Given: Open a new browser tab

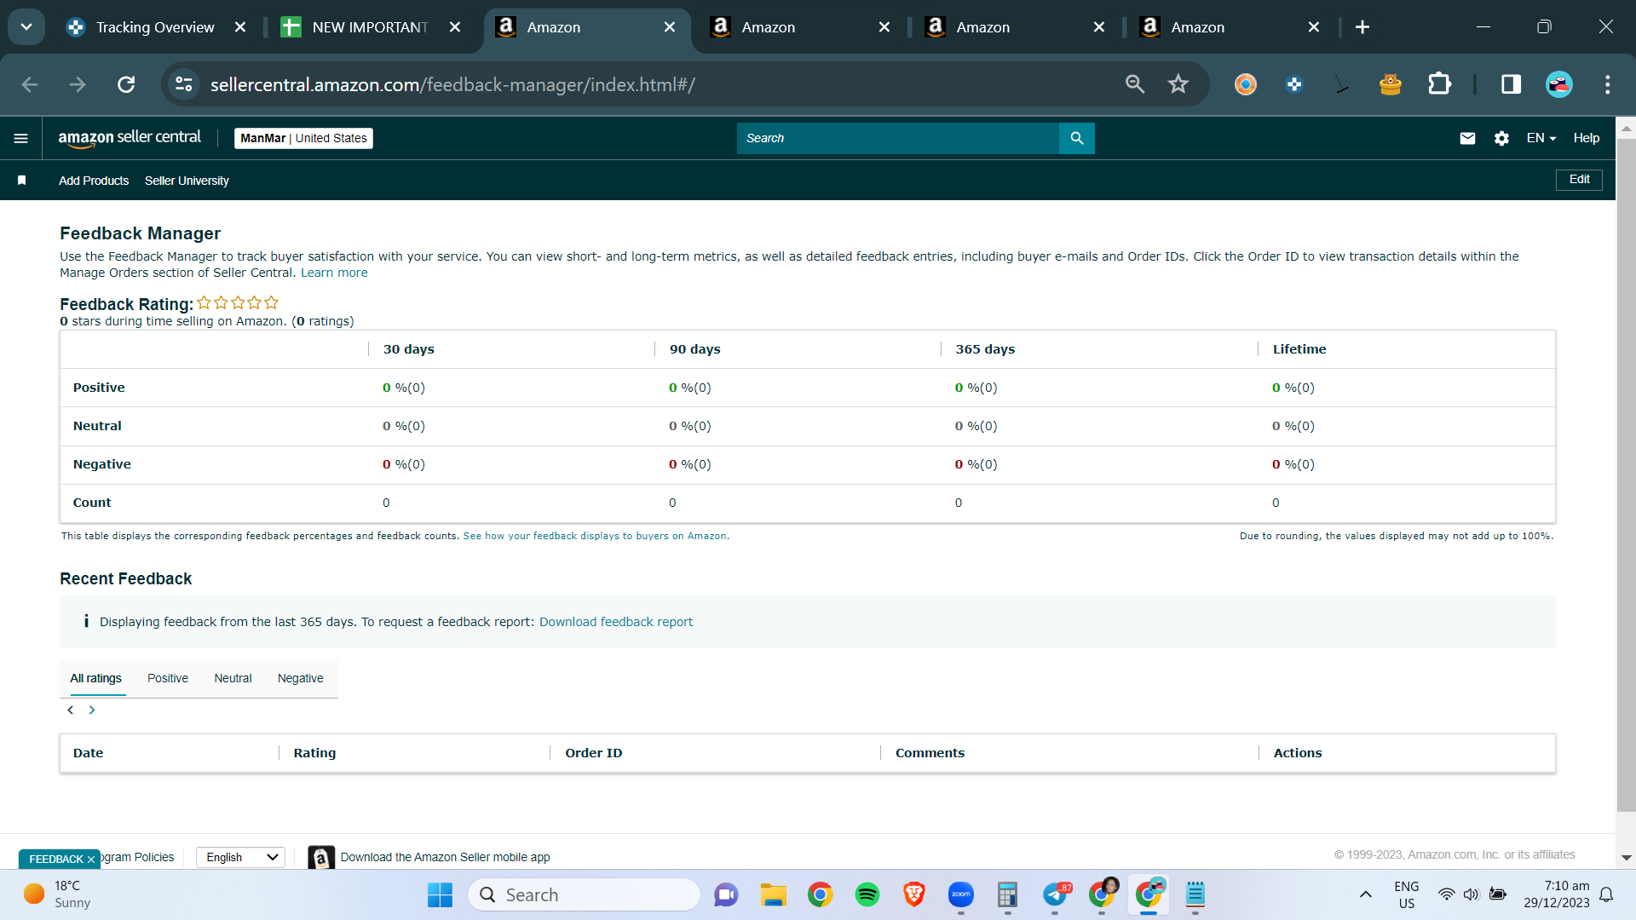Looking at the screenshot, I should coord(1362,27).
